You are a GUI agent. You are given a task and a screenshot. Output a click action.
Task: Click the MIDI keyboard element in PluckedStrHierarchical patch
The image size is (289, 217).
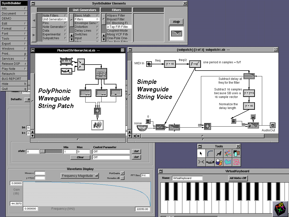(66, 62)
